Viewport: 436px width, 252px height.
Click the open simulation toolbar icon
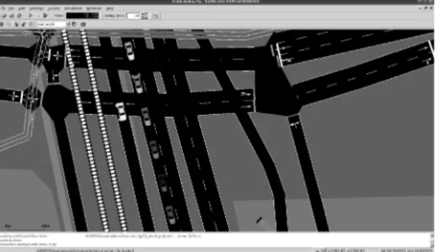(4, 16)
